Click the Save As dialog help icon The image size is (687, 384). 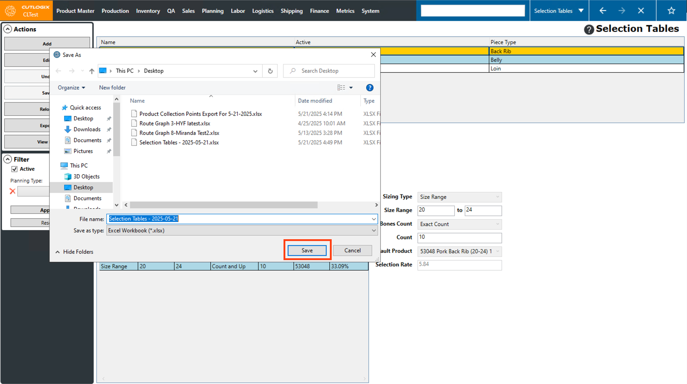pyautogui.click(x=369, y=88)
